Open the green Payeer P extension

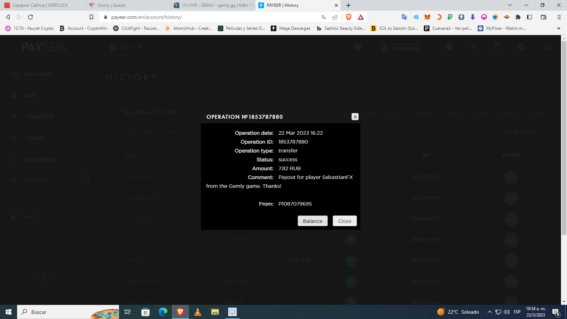click(x=450, y=17)
